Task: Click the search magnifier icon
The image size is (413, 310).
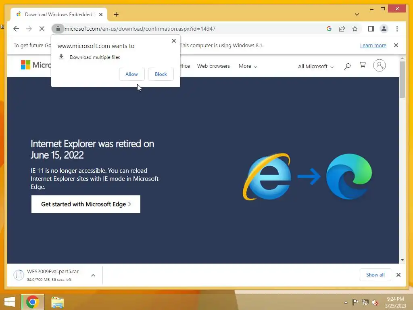Action: 347,66
